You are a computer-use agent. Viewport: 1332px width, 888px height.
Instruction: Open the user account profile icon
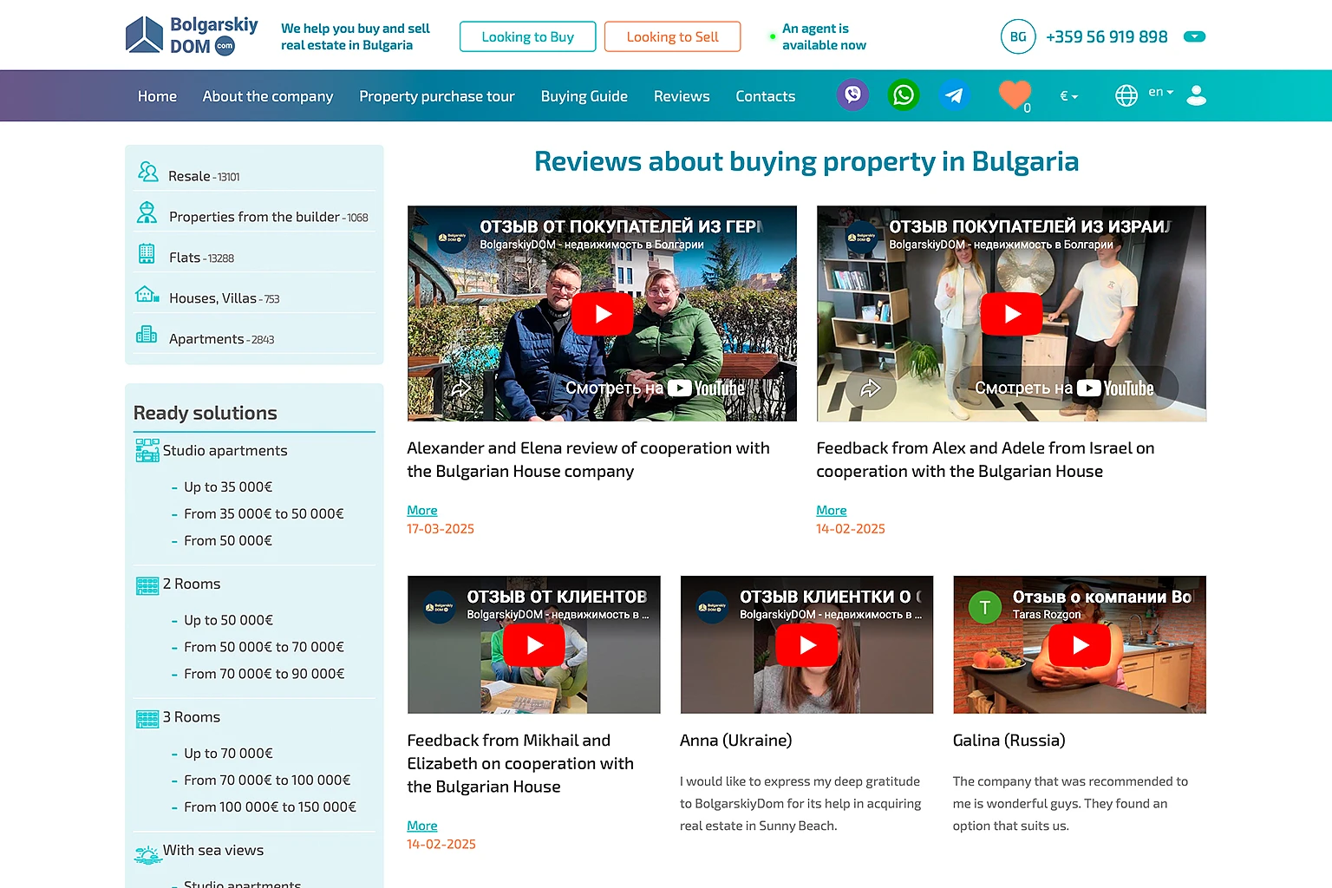tap(1196, 95)
